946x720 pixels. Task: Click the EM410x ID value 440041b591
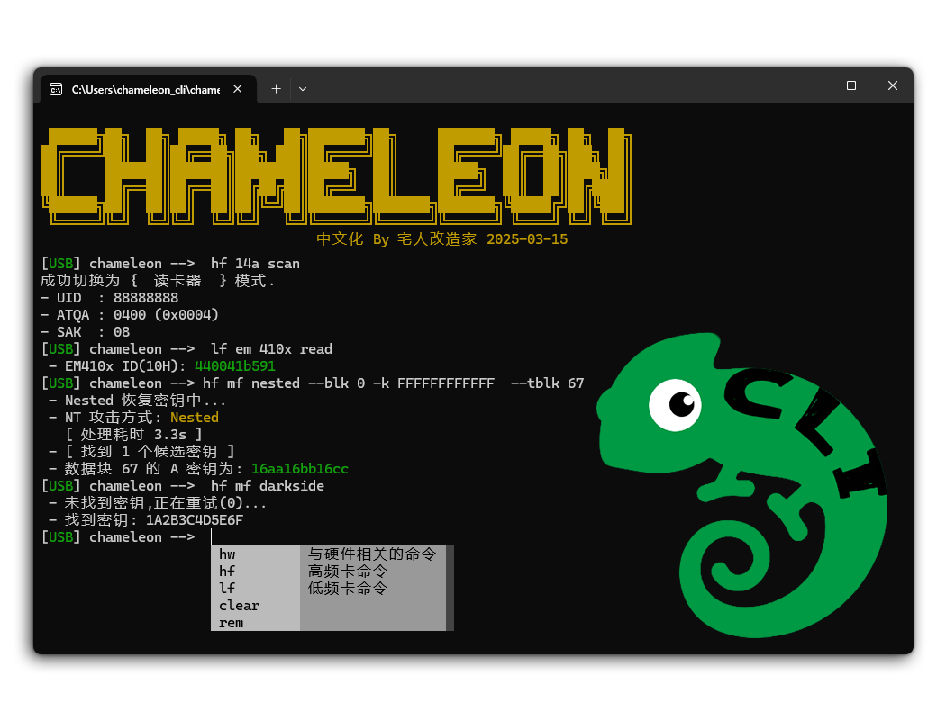[x=235, y=366]
